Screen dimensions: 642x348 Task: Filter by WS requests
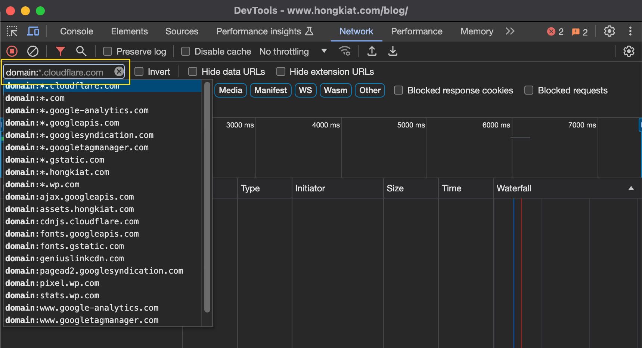click(306, 90)
